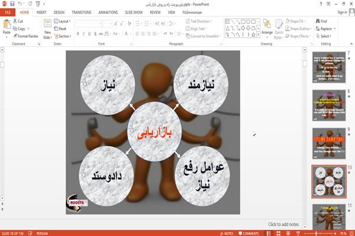Fit slide to current window icon

coord(352,233)
